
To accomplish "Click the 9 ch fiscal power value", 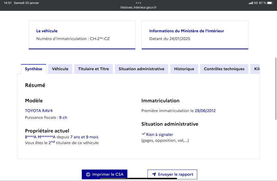I will point(63,118).
